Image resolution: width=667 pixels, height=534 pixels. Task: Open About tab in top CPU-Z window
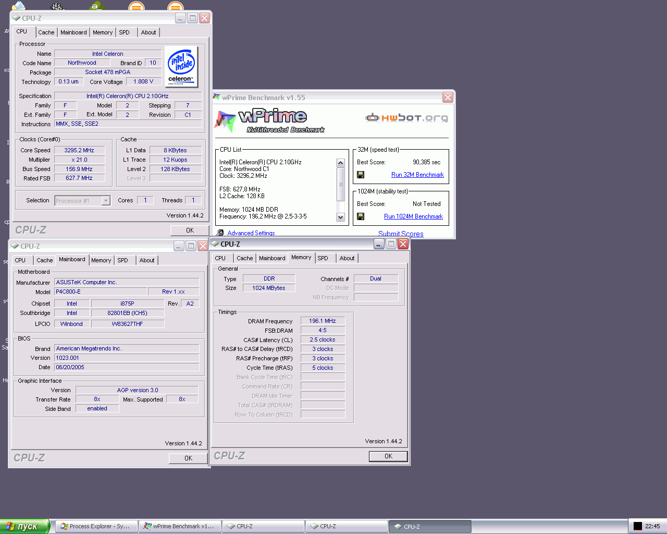149,32
